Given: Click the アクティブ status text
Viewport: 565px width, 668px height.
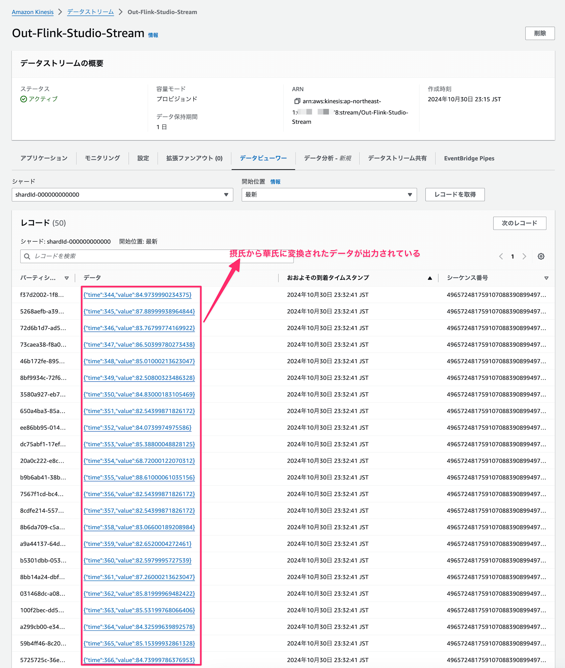Looking at the screenshot, I should 43,99.
